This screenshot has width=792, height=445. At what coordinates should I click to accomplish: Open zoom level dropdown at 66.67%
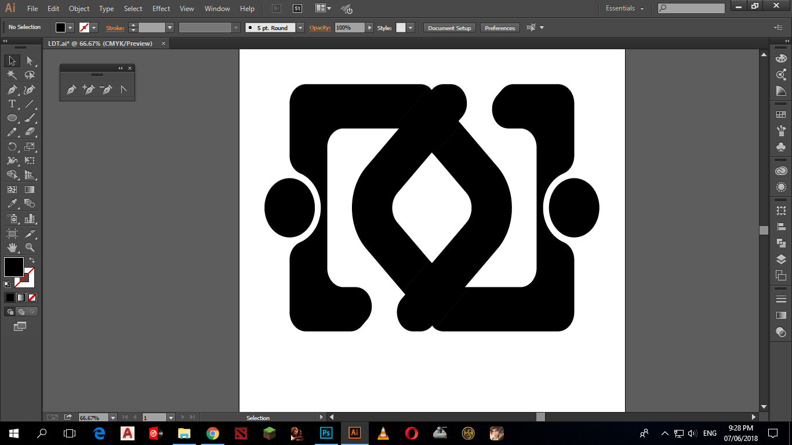[x=113, y=417]
